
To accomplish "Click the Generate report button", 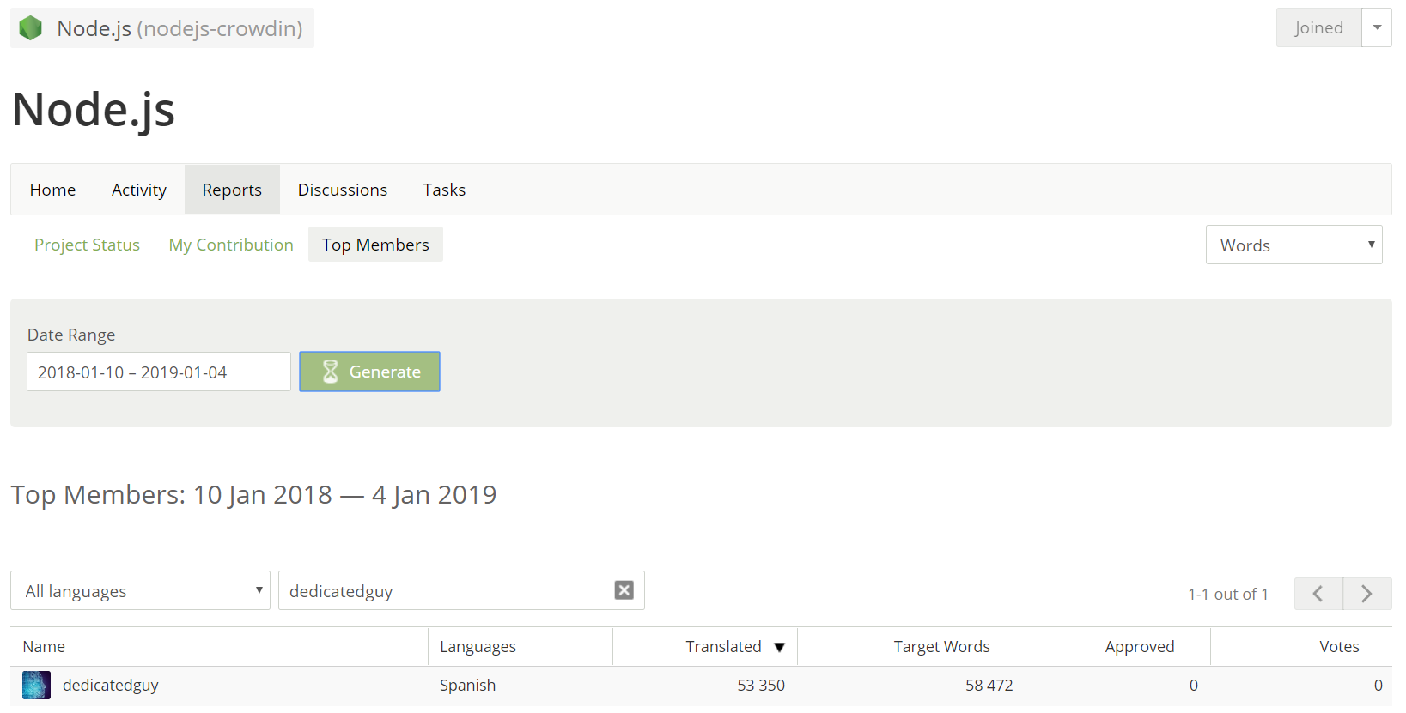I will point(369,372).
